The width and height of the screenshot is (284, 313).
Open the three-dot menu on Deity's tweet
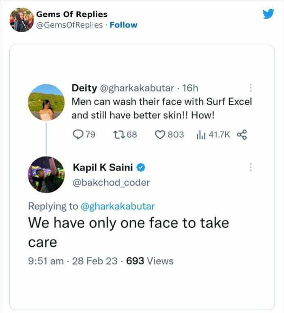pos(250,88)
